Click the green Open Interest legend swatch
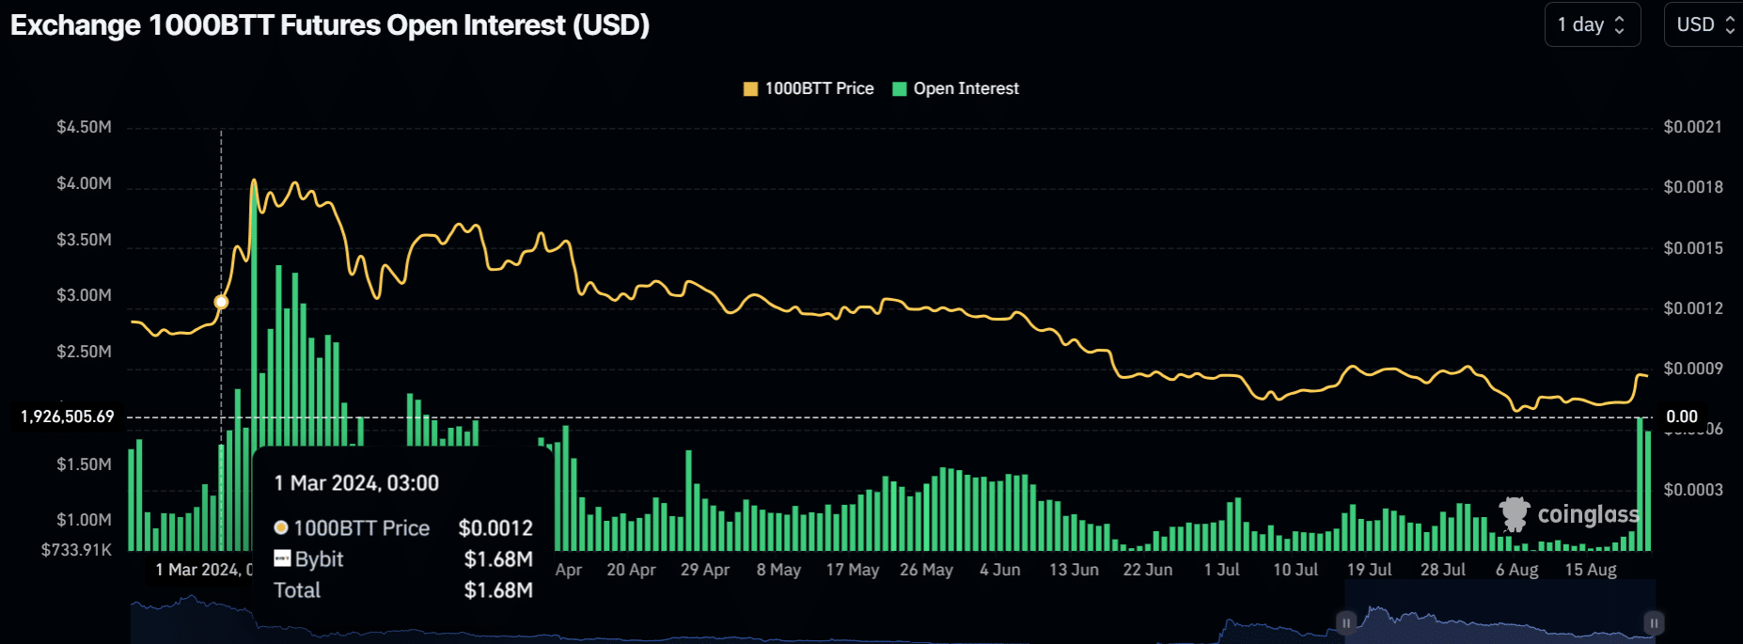Screen dimensions: 1743x644 point(900,89)
